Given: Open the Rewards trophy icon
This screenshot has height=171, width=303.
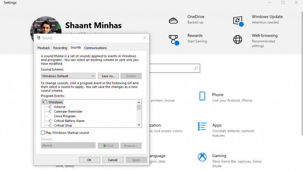Looking at the screenshot, I should [174, 40].
